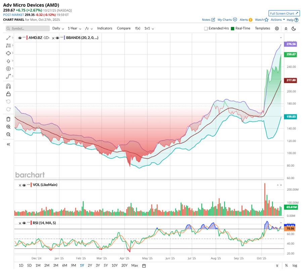Open My Charts
This screenshot has width=303, height=271.
click(x=227, y=20)
